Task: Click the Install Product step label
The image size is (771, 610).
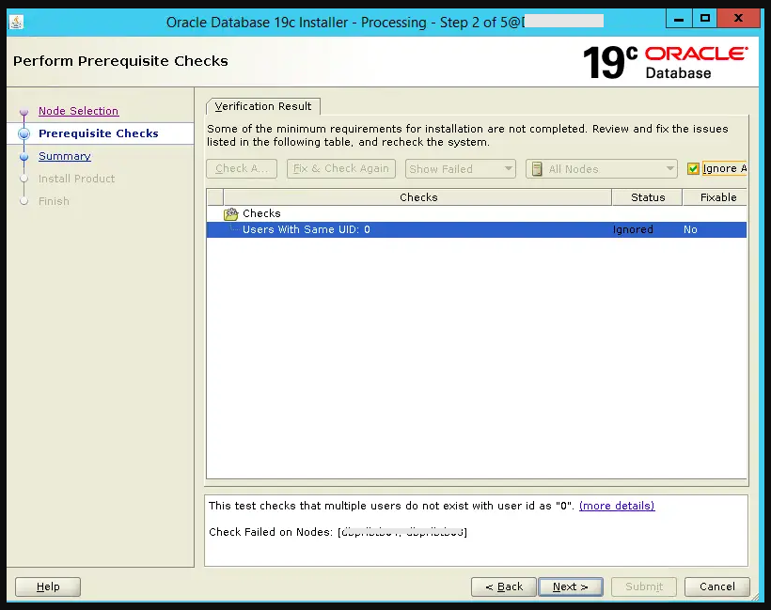Action: pyautogui.click(x=76, y=179)
